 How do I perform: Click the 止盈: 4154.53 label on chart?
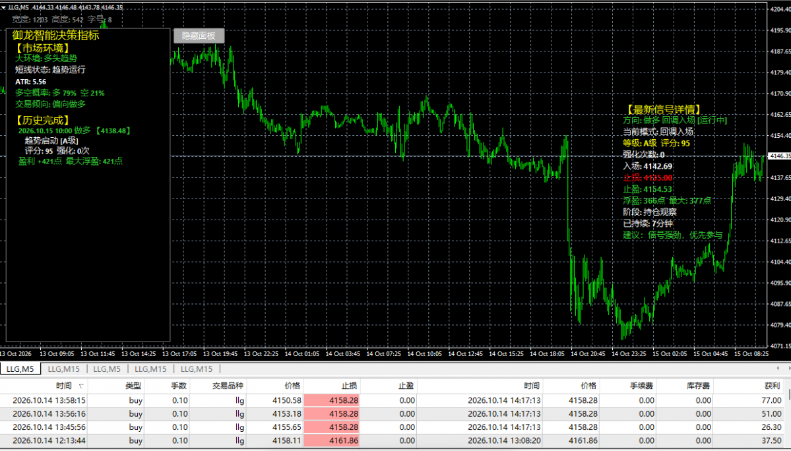point(647,189)
